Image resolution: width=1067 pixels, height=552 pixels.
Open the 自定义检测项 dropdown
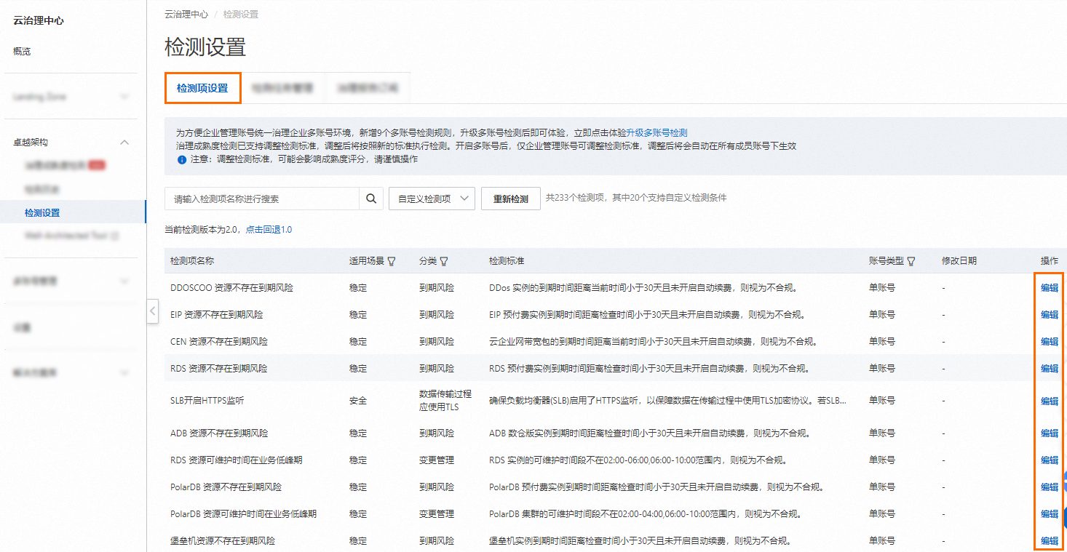tap(432, 199)
